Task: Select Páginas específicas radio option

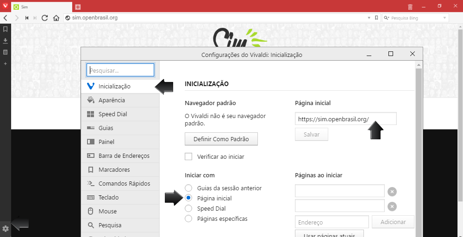Action: tap(188, 218)
